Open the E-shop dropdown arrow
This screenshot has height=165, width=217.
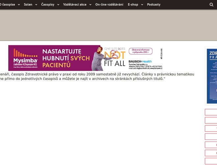click(142, 5)
